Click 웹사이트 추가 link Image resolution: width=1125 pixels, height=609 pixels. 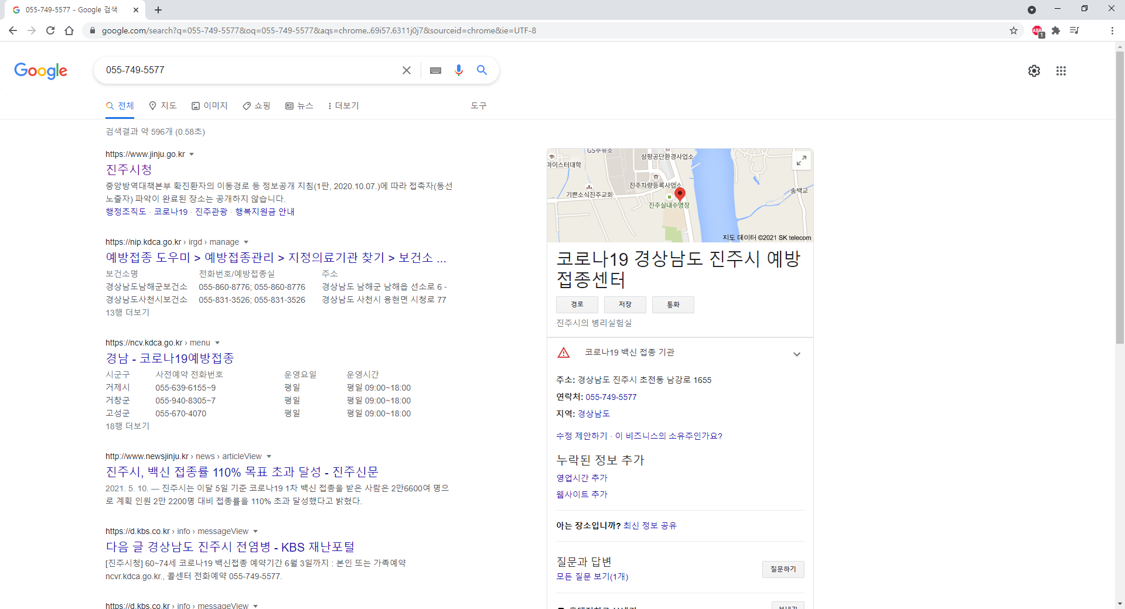pyautogui.click(x=582, y=494)
